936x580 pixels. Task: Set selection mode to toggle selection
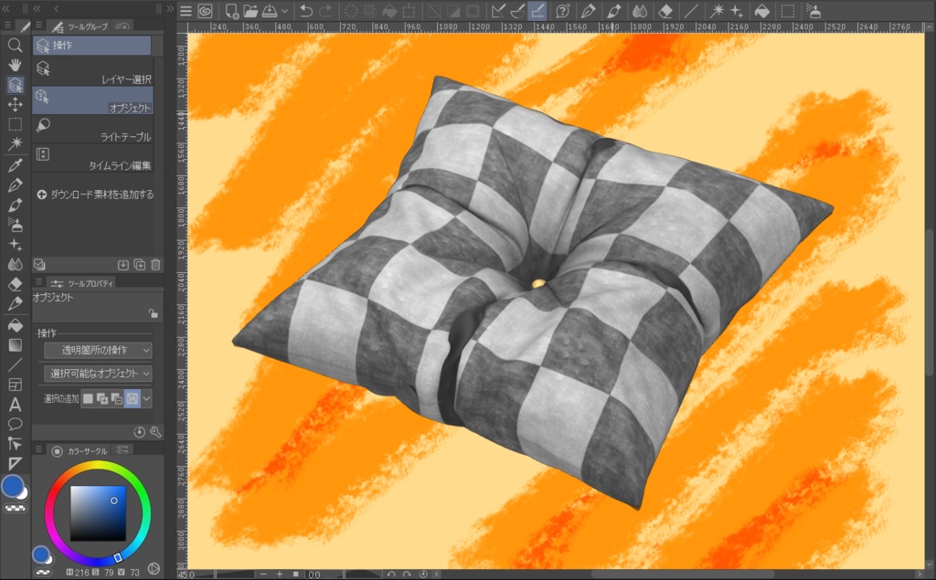[x=132, y=398]
